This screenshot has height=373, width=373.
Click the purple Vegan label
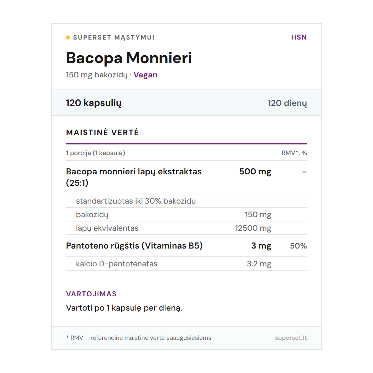(x=145, y=75)
